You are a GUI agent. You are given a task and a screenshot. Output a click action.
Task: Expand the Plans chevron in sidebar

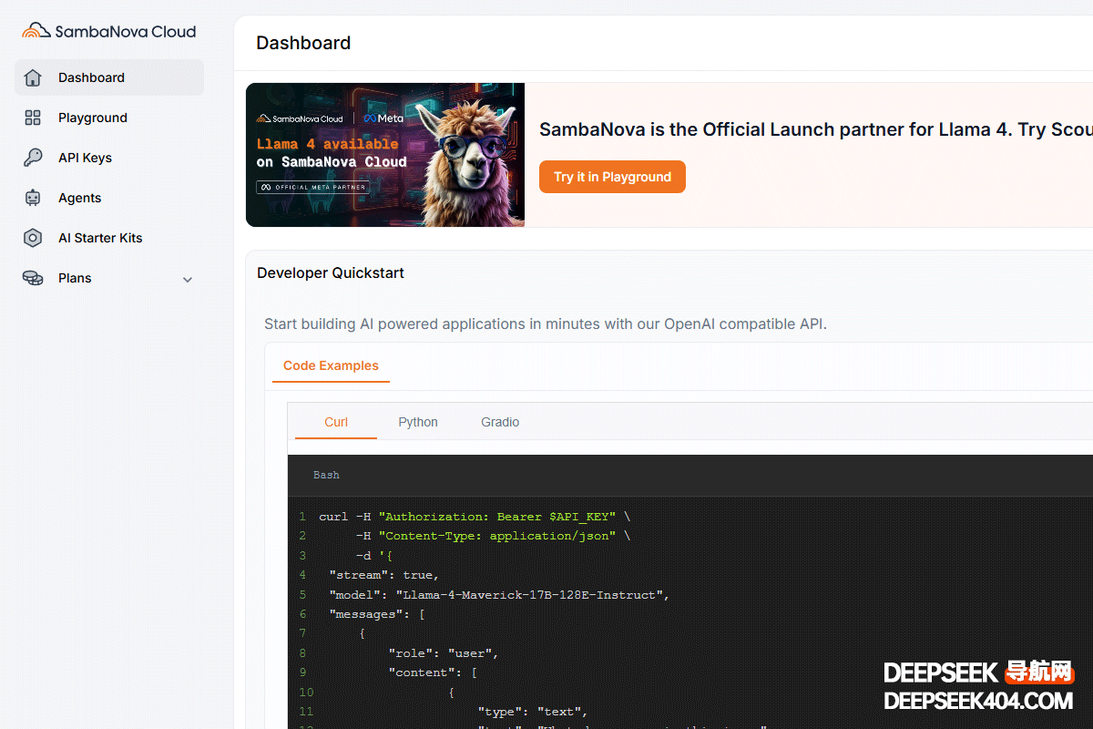tap(188, 279)
